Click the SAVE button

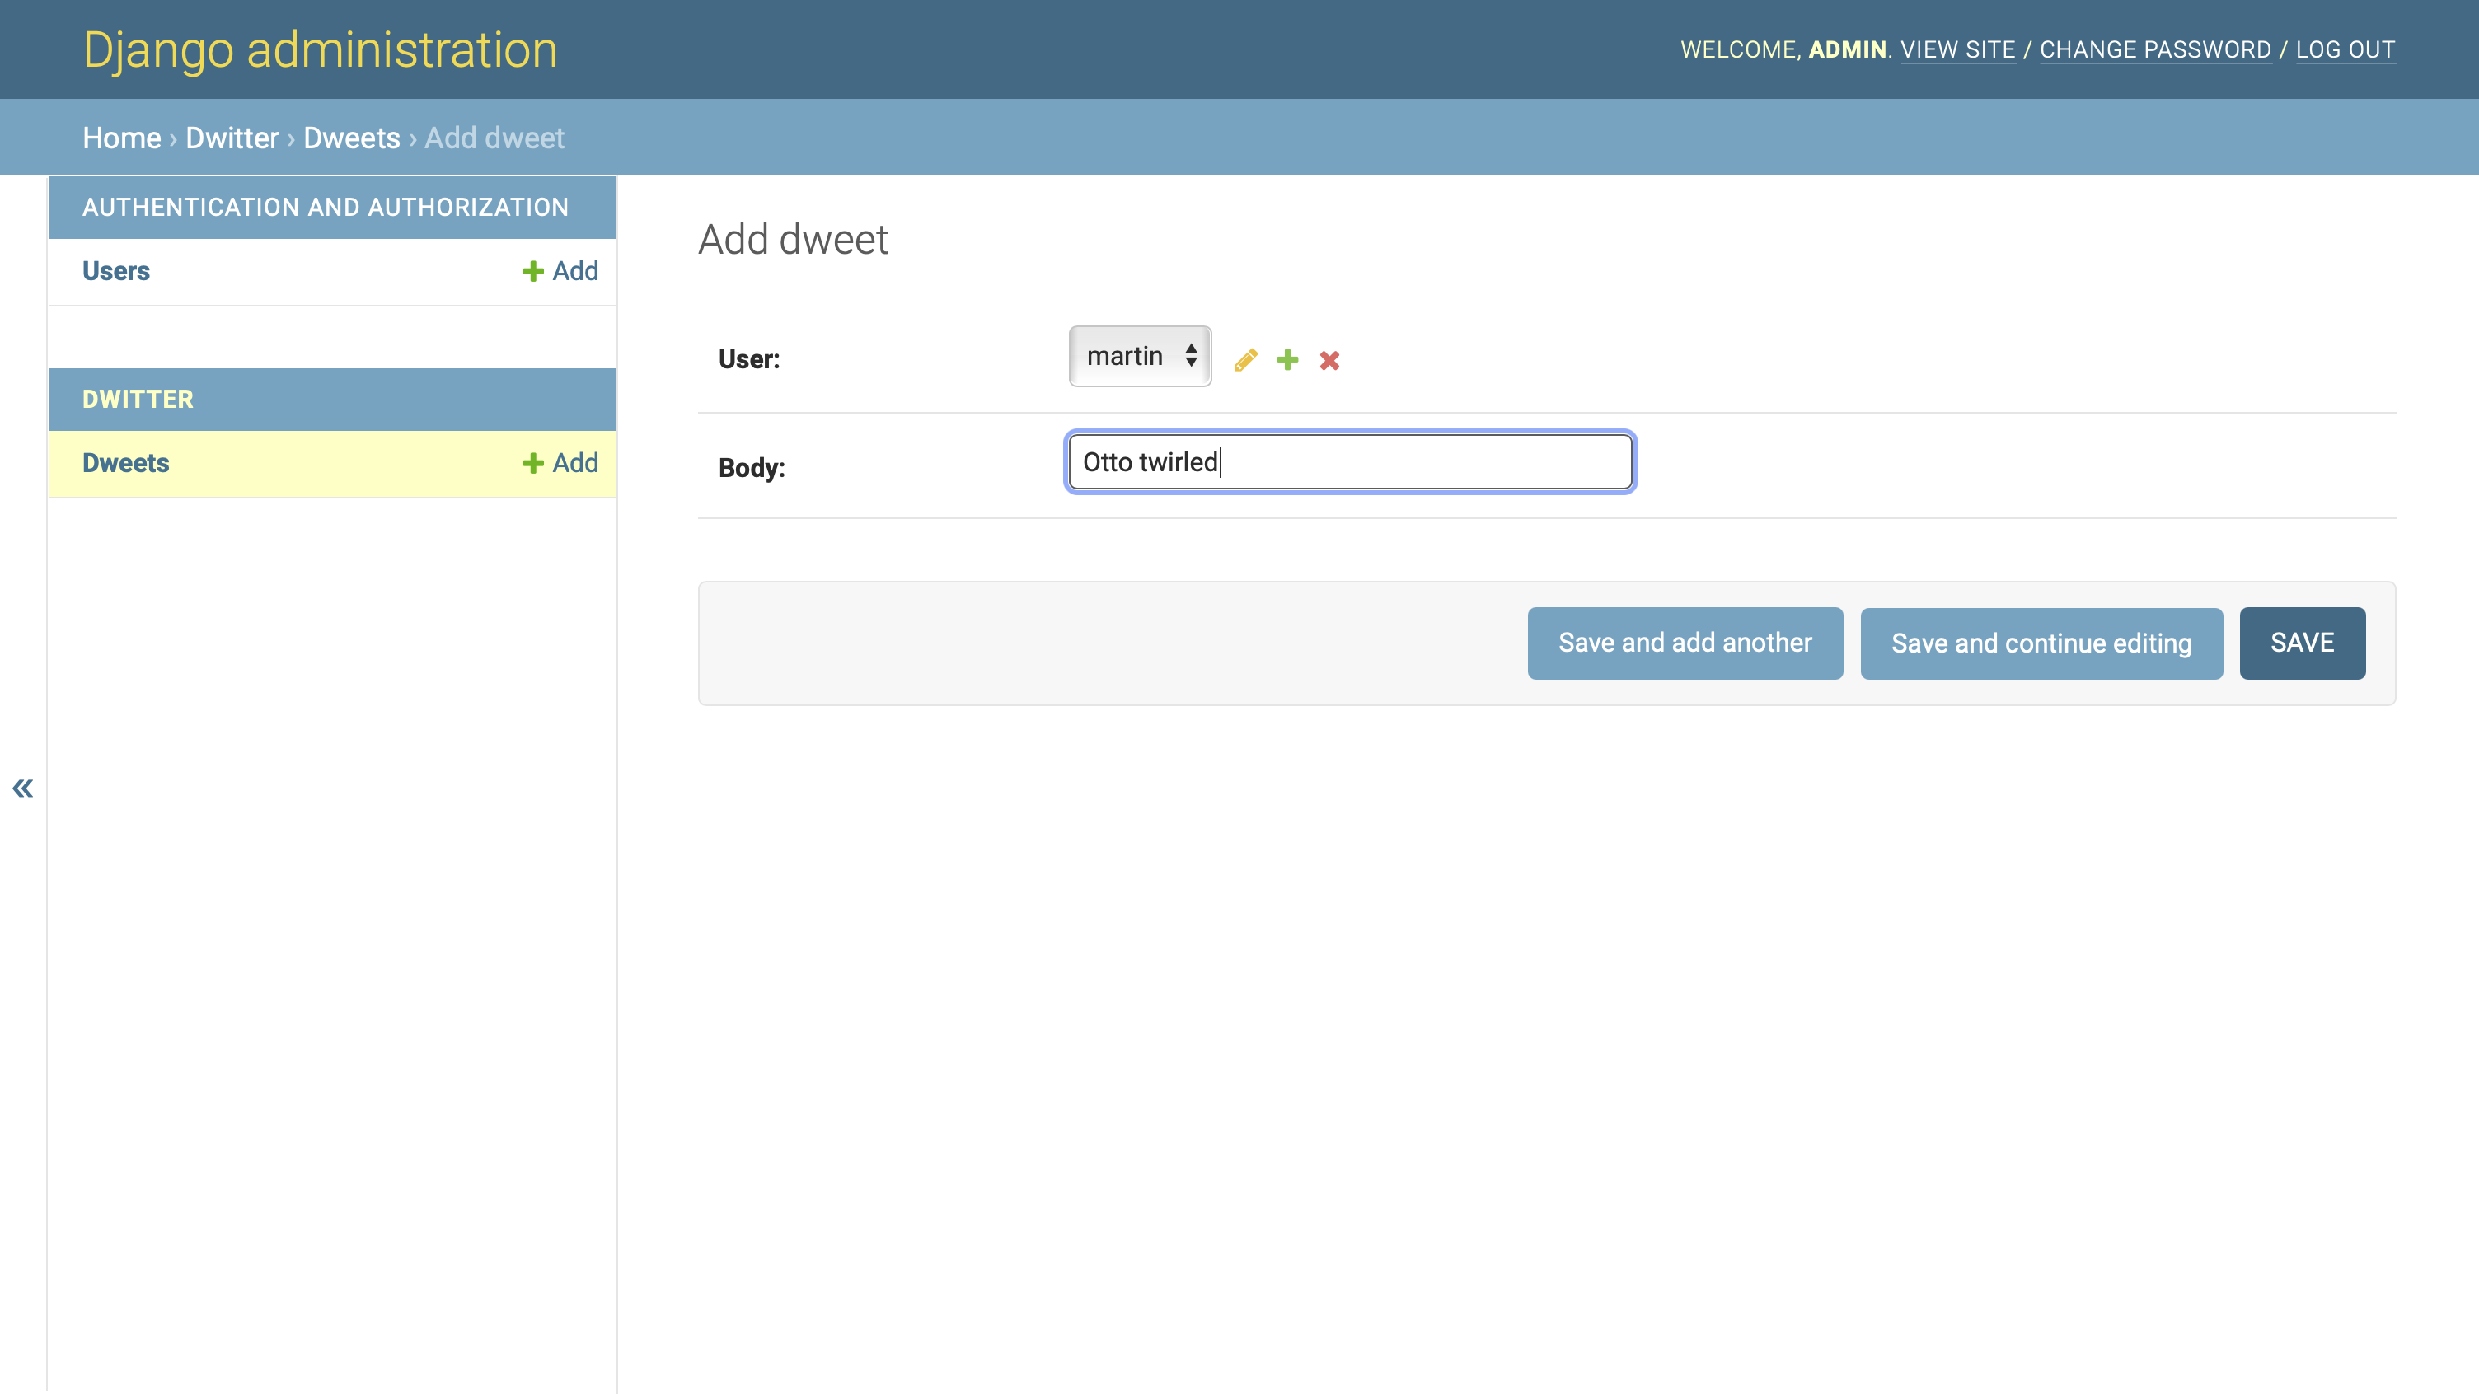click(2302, 643)
